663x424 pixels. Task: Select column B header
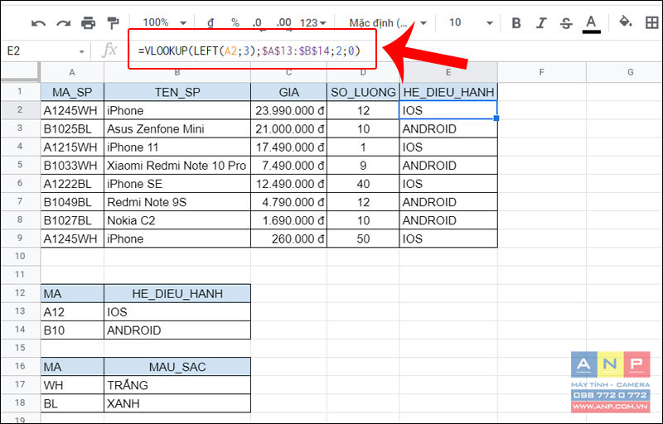(177, 72)
